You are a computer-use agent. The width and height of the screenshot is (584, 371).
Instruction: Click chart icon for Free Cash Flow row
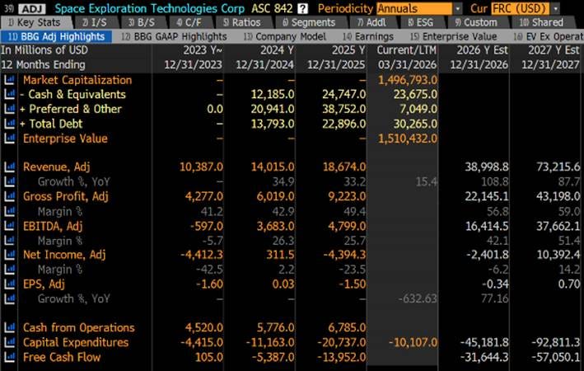click(9, 357)
